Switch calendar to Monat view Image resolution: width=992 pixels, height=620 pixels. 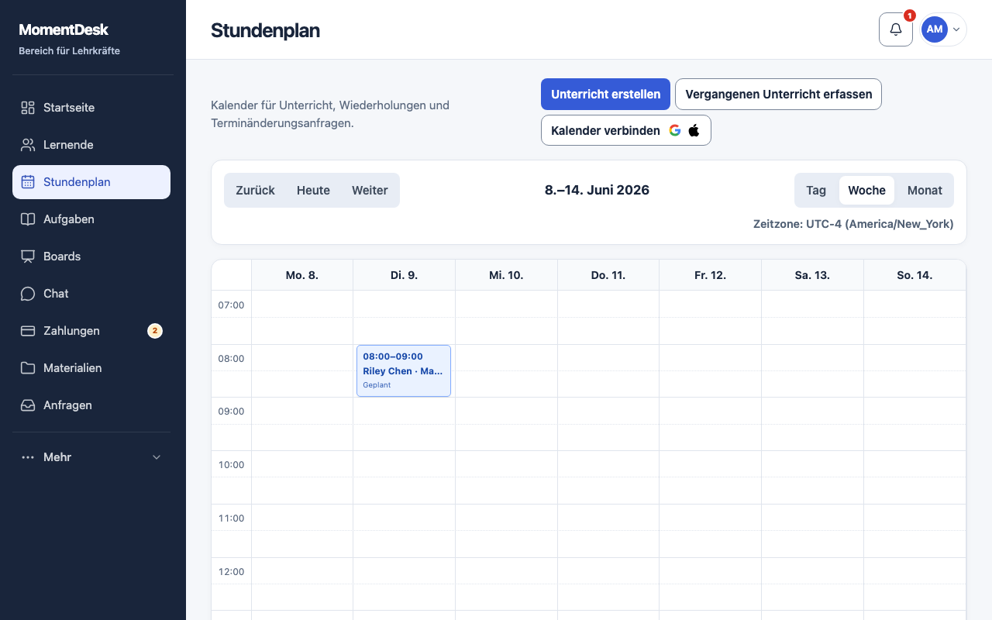pyautogui.click(x=925, y=191)
